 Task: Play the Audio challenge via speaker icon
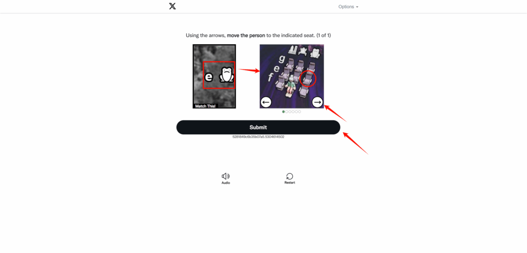[225, 176]
